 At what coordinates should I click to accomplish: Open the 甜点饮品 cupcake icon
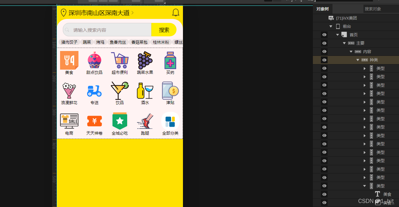point(94,60)
